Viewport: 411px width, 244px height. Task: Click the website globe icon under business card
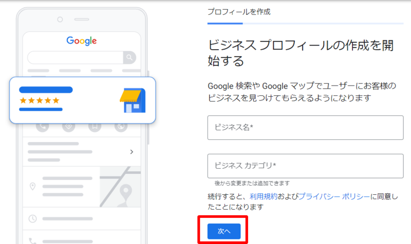click(121, 127)
